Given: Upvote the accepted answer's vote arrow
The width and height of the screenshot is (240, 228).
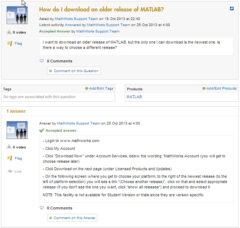Looking at the screenshot, I should (9, 147).
